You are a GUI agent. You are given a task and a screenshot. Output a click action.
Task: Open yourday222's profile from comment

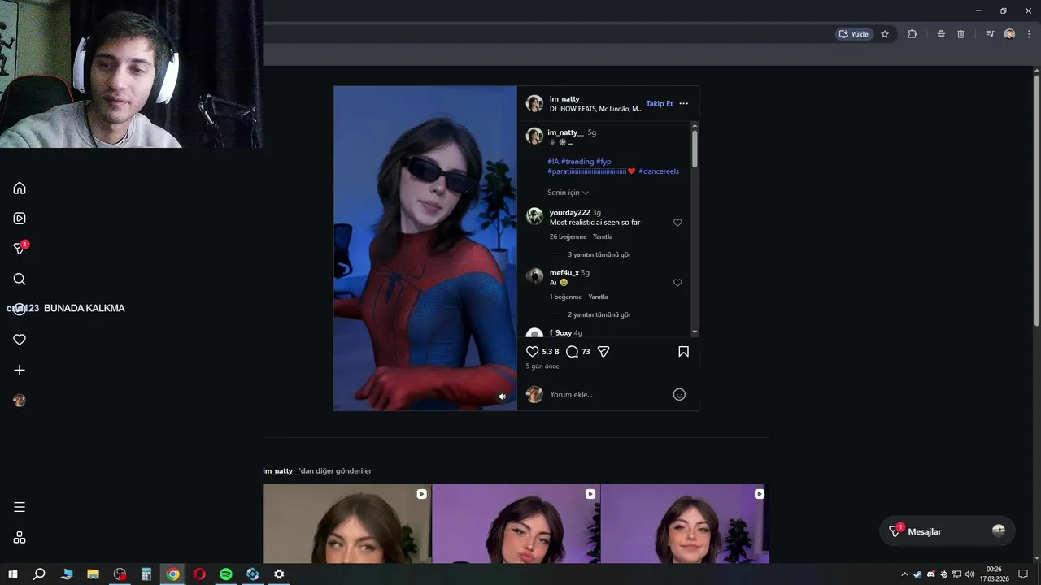(569, 213)
